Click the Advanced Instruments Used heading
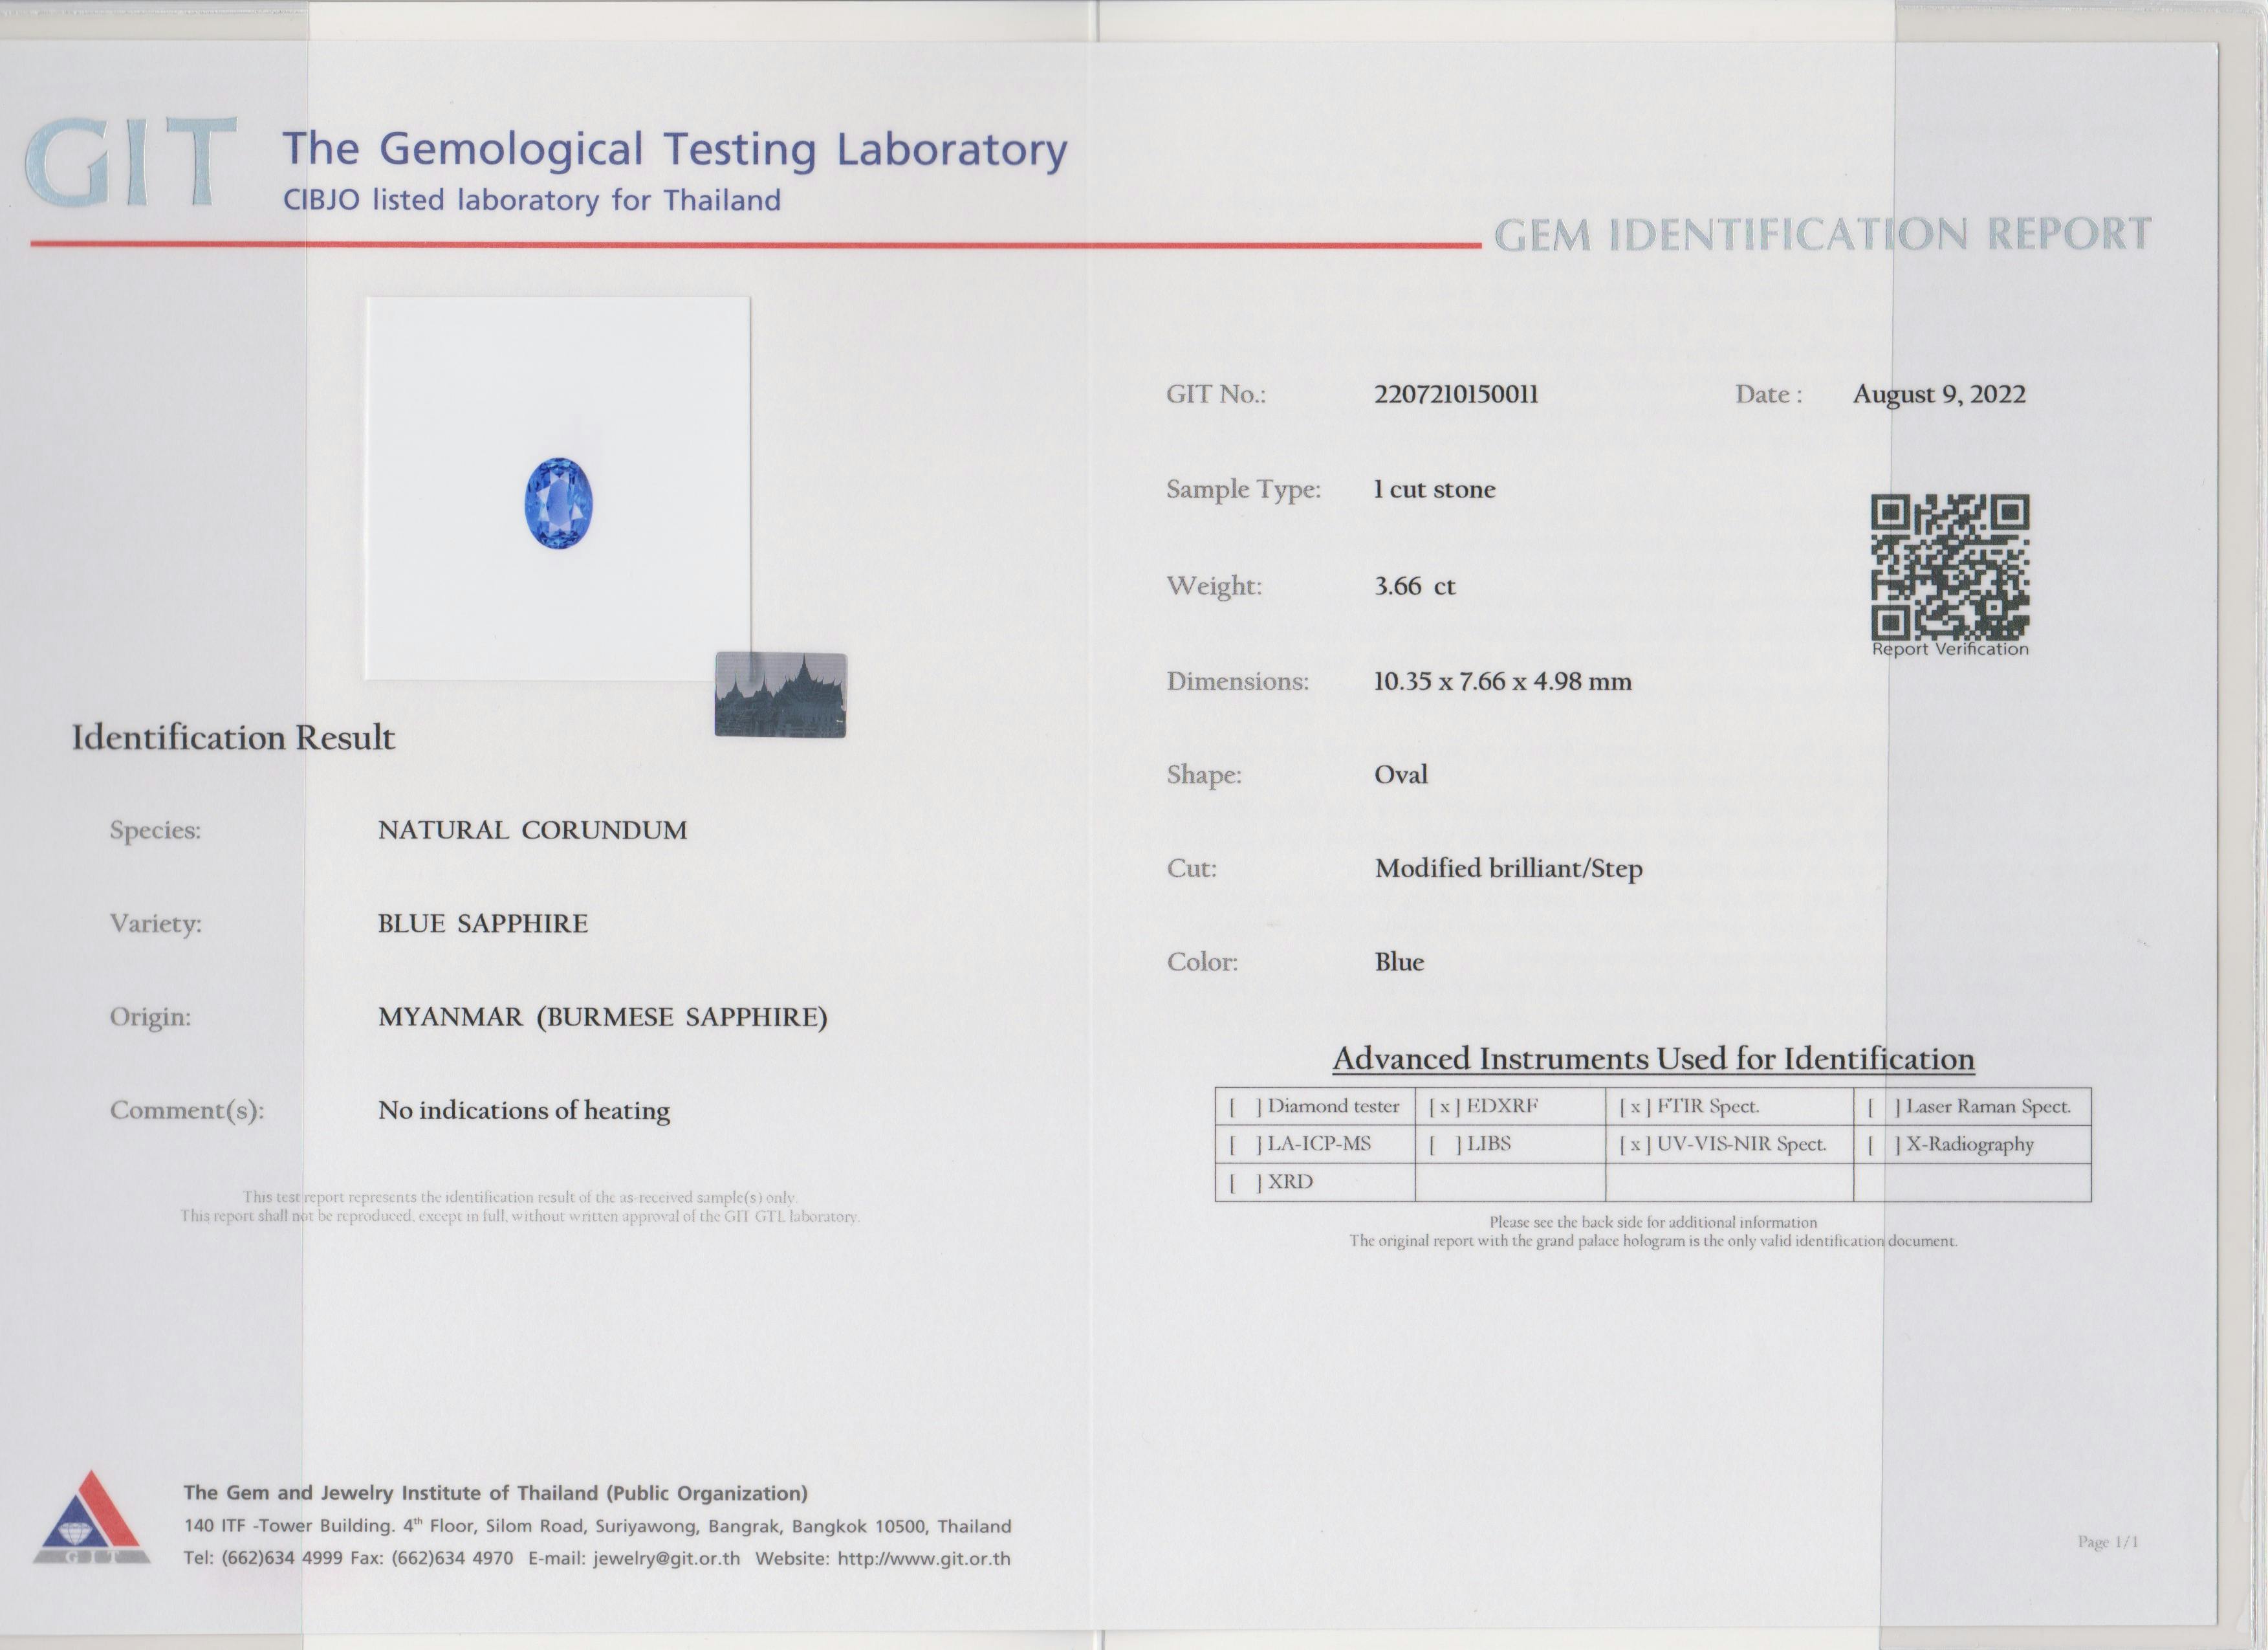2268x1650 pixels. click(1653, 1059)
